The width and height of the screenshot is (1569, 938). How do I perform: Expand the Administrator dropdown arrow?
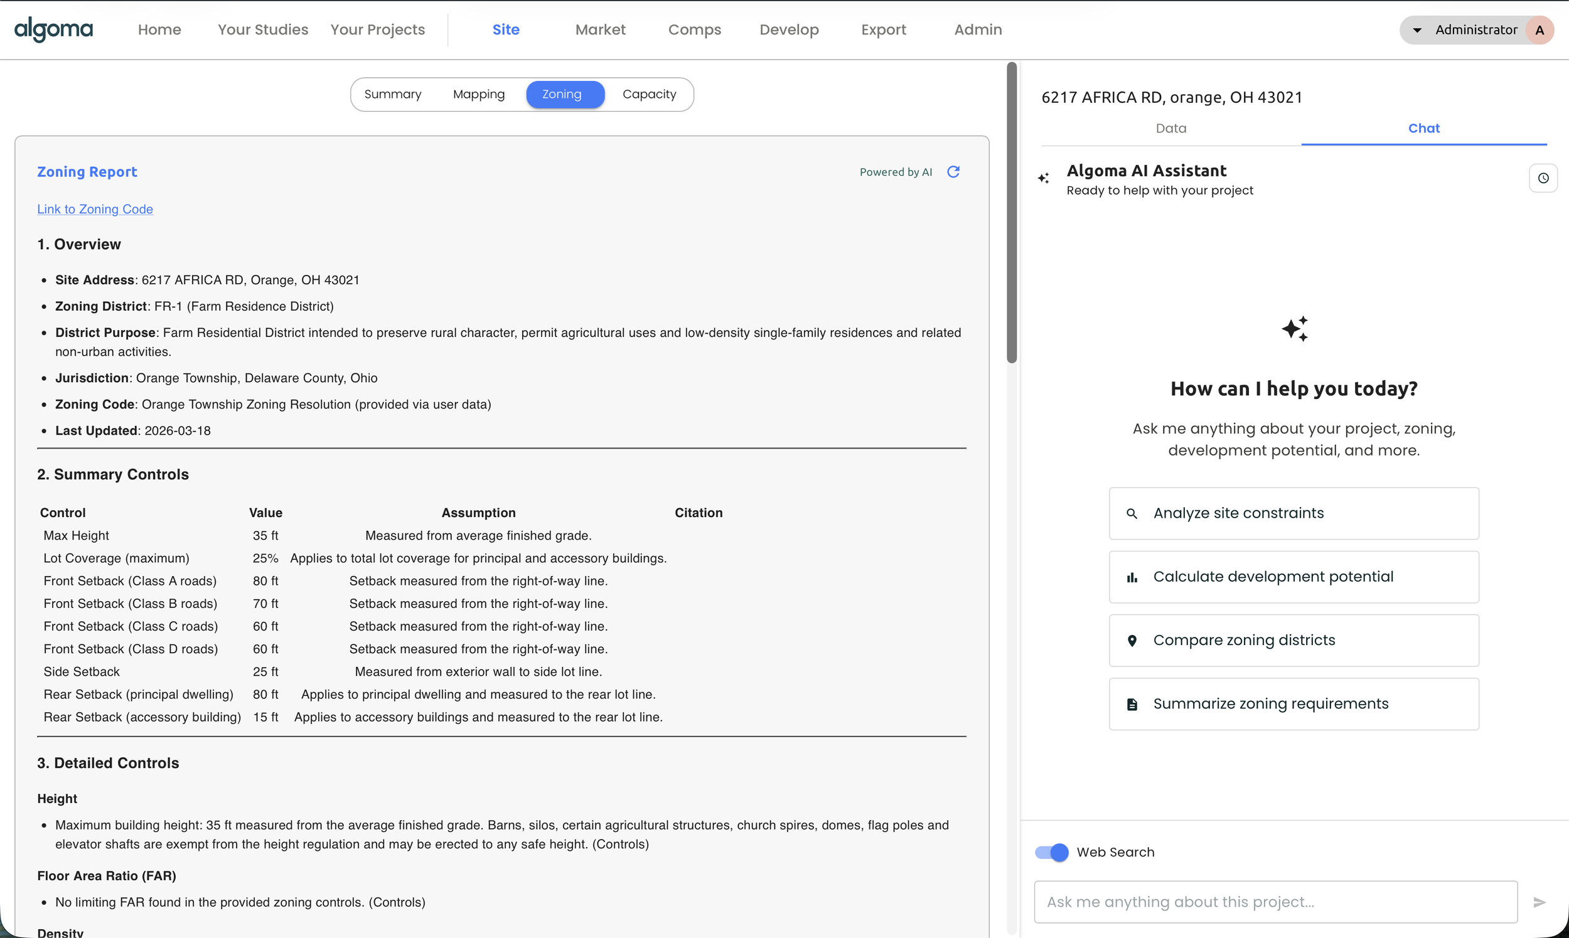(1417, 29)
